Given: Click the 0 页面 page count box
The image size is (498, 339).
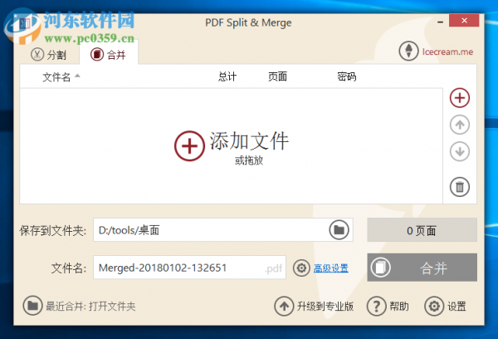Looking at the screenshot, I should (x=422, y=230).
